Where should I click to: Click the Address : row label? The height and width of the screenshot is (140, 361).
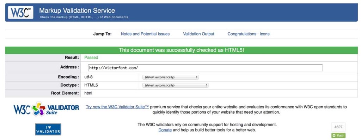(x=69, y=67)
